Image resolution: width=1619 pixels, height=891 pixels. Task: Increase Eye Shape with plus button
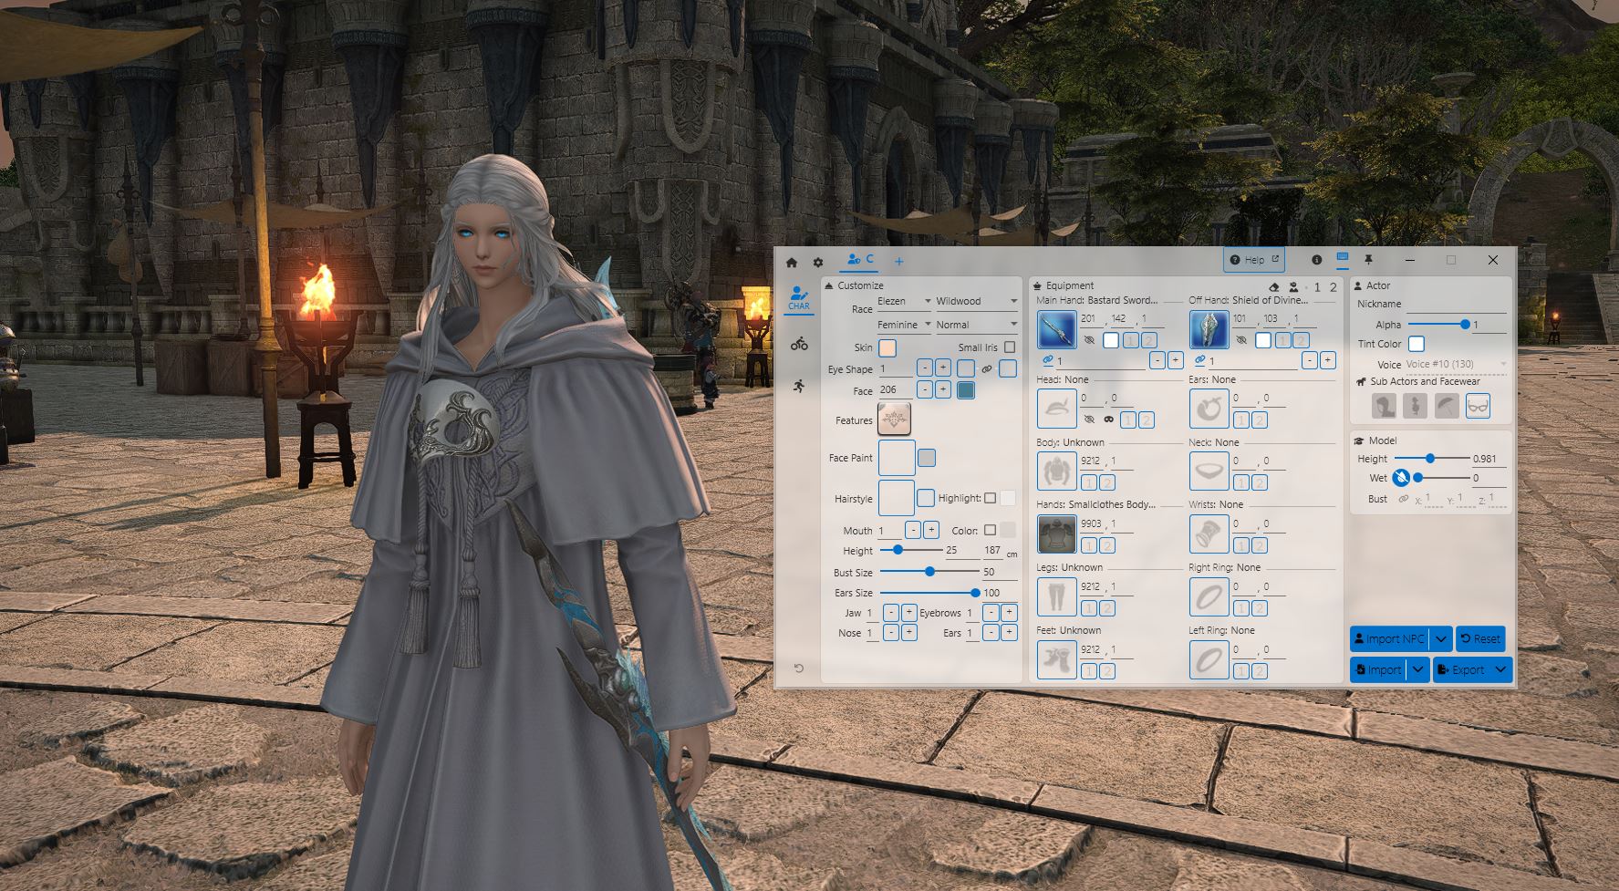click(x=943, y=368)
